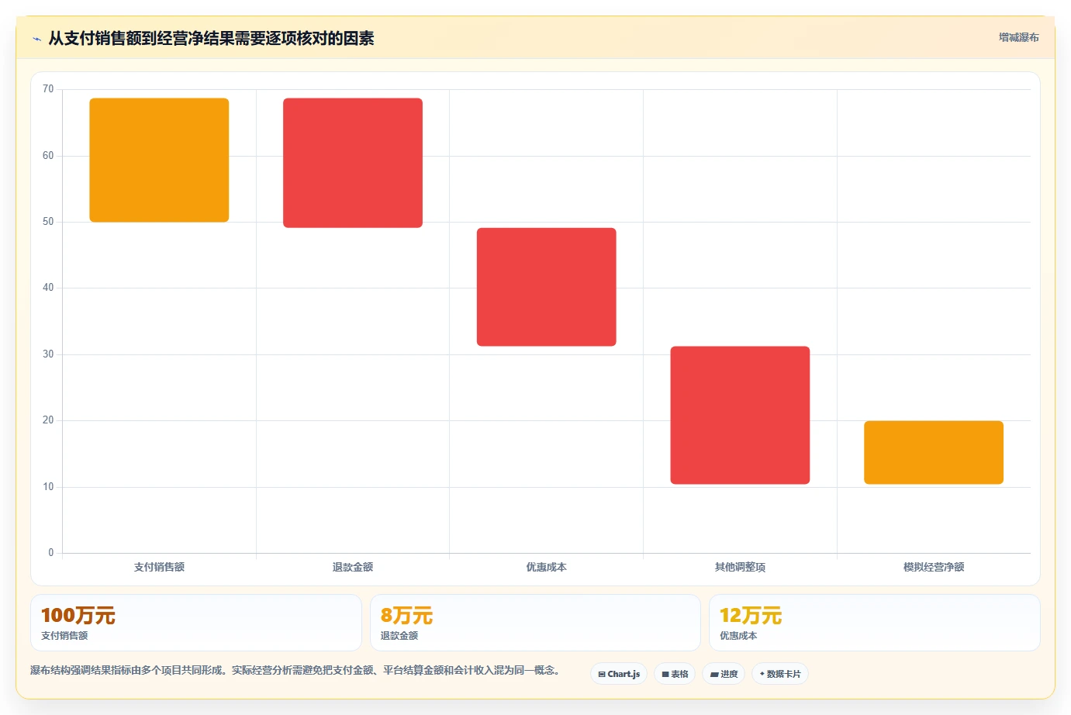This screenshot has width=1071, height=715.
Task: Click the red 退款金额 waterfall bar
Action: [x=353, y=163]
